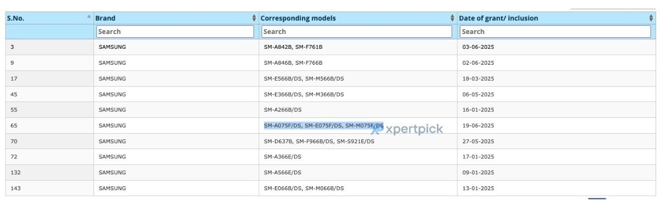Click serial number 72

[14, 157]
